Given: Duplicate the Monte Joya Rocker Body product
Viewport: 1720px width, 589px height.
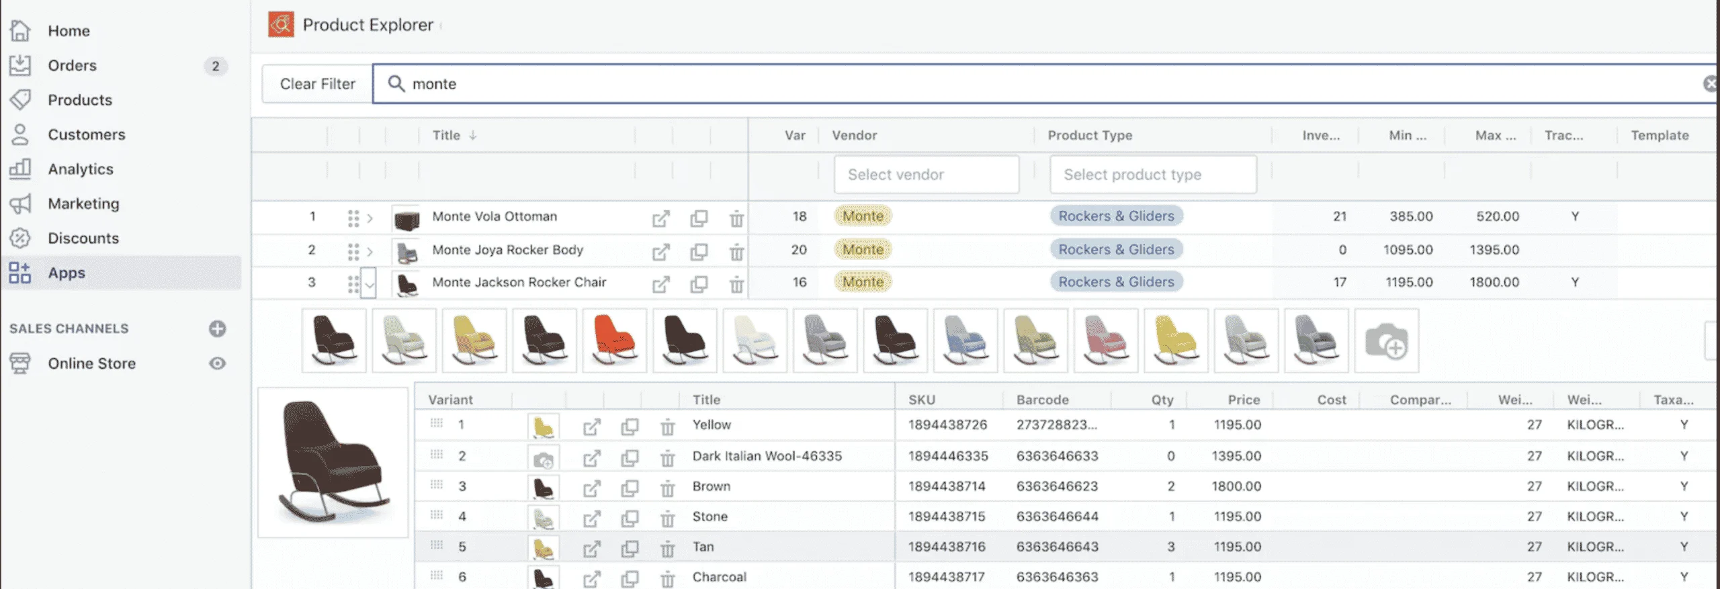Looking at the screenshot, I should pyautogui.click(x=699, y=252).
